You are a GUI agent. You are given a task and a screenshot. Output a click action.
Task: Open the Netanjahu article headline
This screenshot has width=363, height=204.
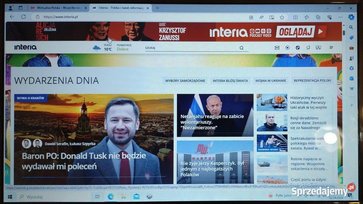tap(212, 122)
